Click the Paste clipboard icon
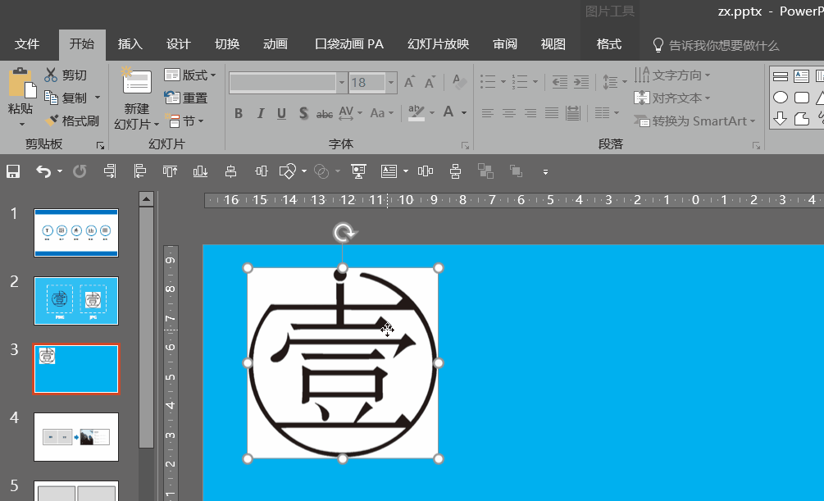The height and width of the screenshot is (501, 824). pyautogui.click(x=21, y=83)
